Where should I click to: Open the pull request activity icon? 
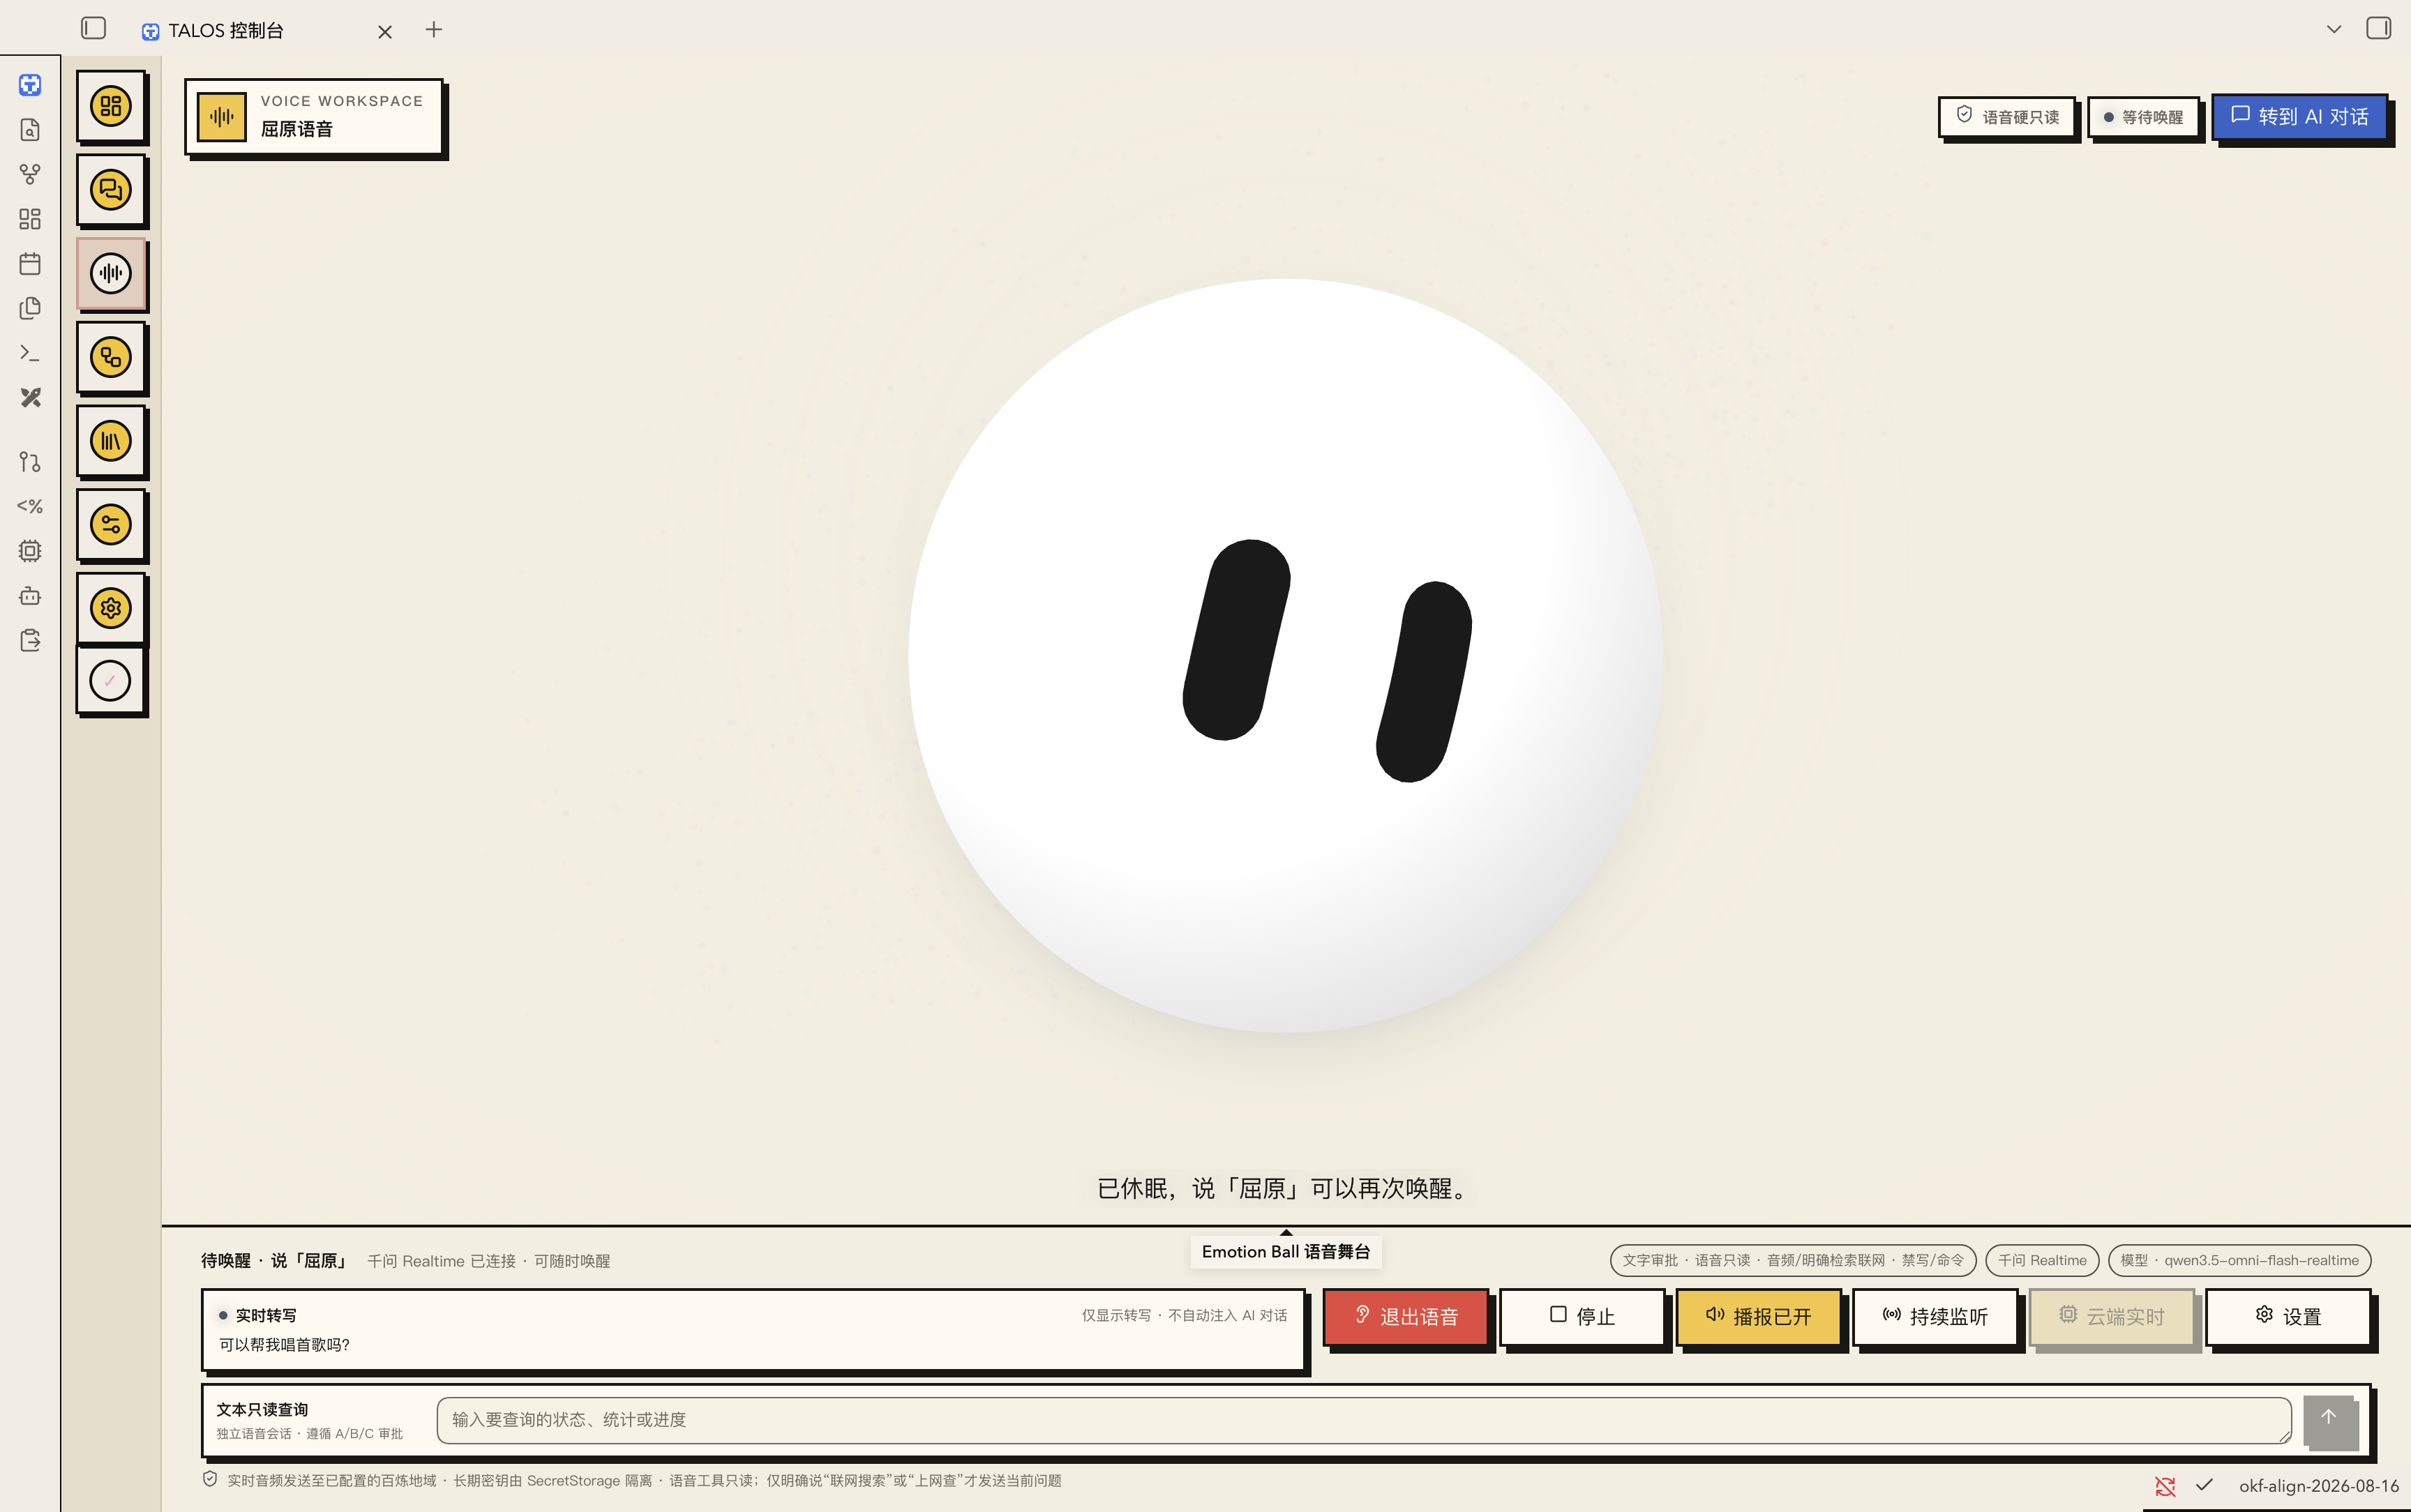click(30, 461)
